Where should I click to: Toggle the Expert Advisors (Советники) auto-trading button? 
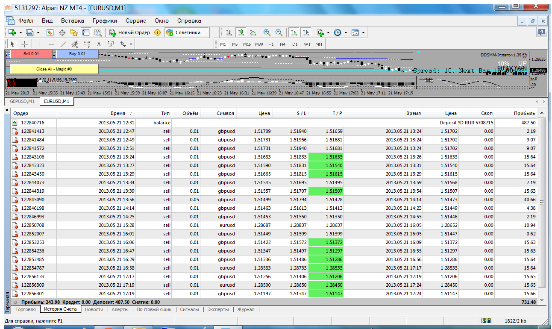click(183, 32)
